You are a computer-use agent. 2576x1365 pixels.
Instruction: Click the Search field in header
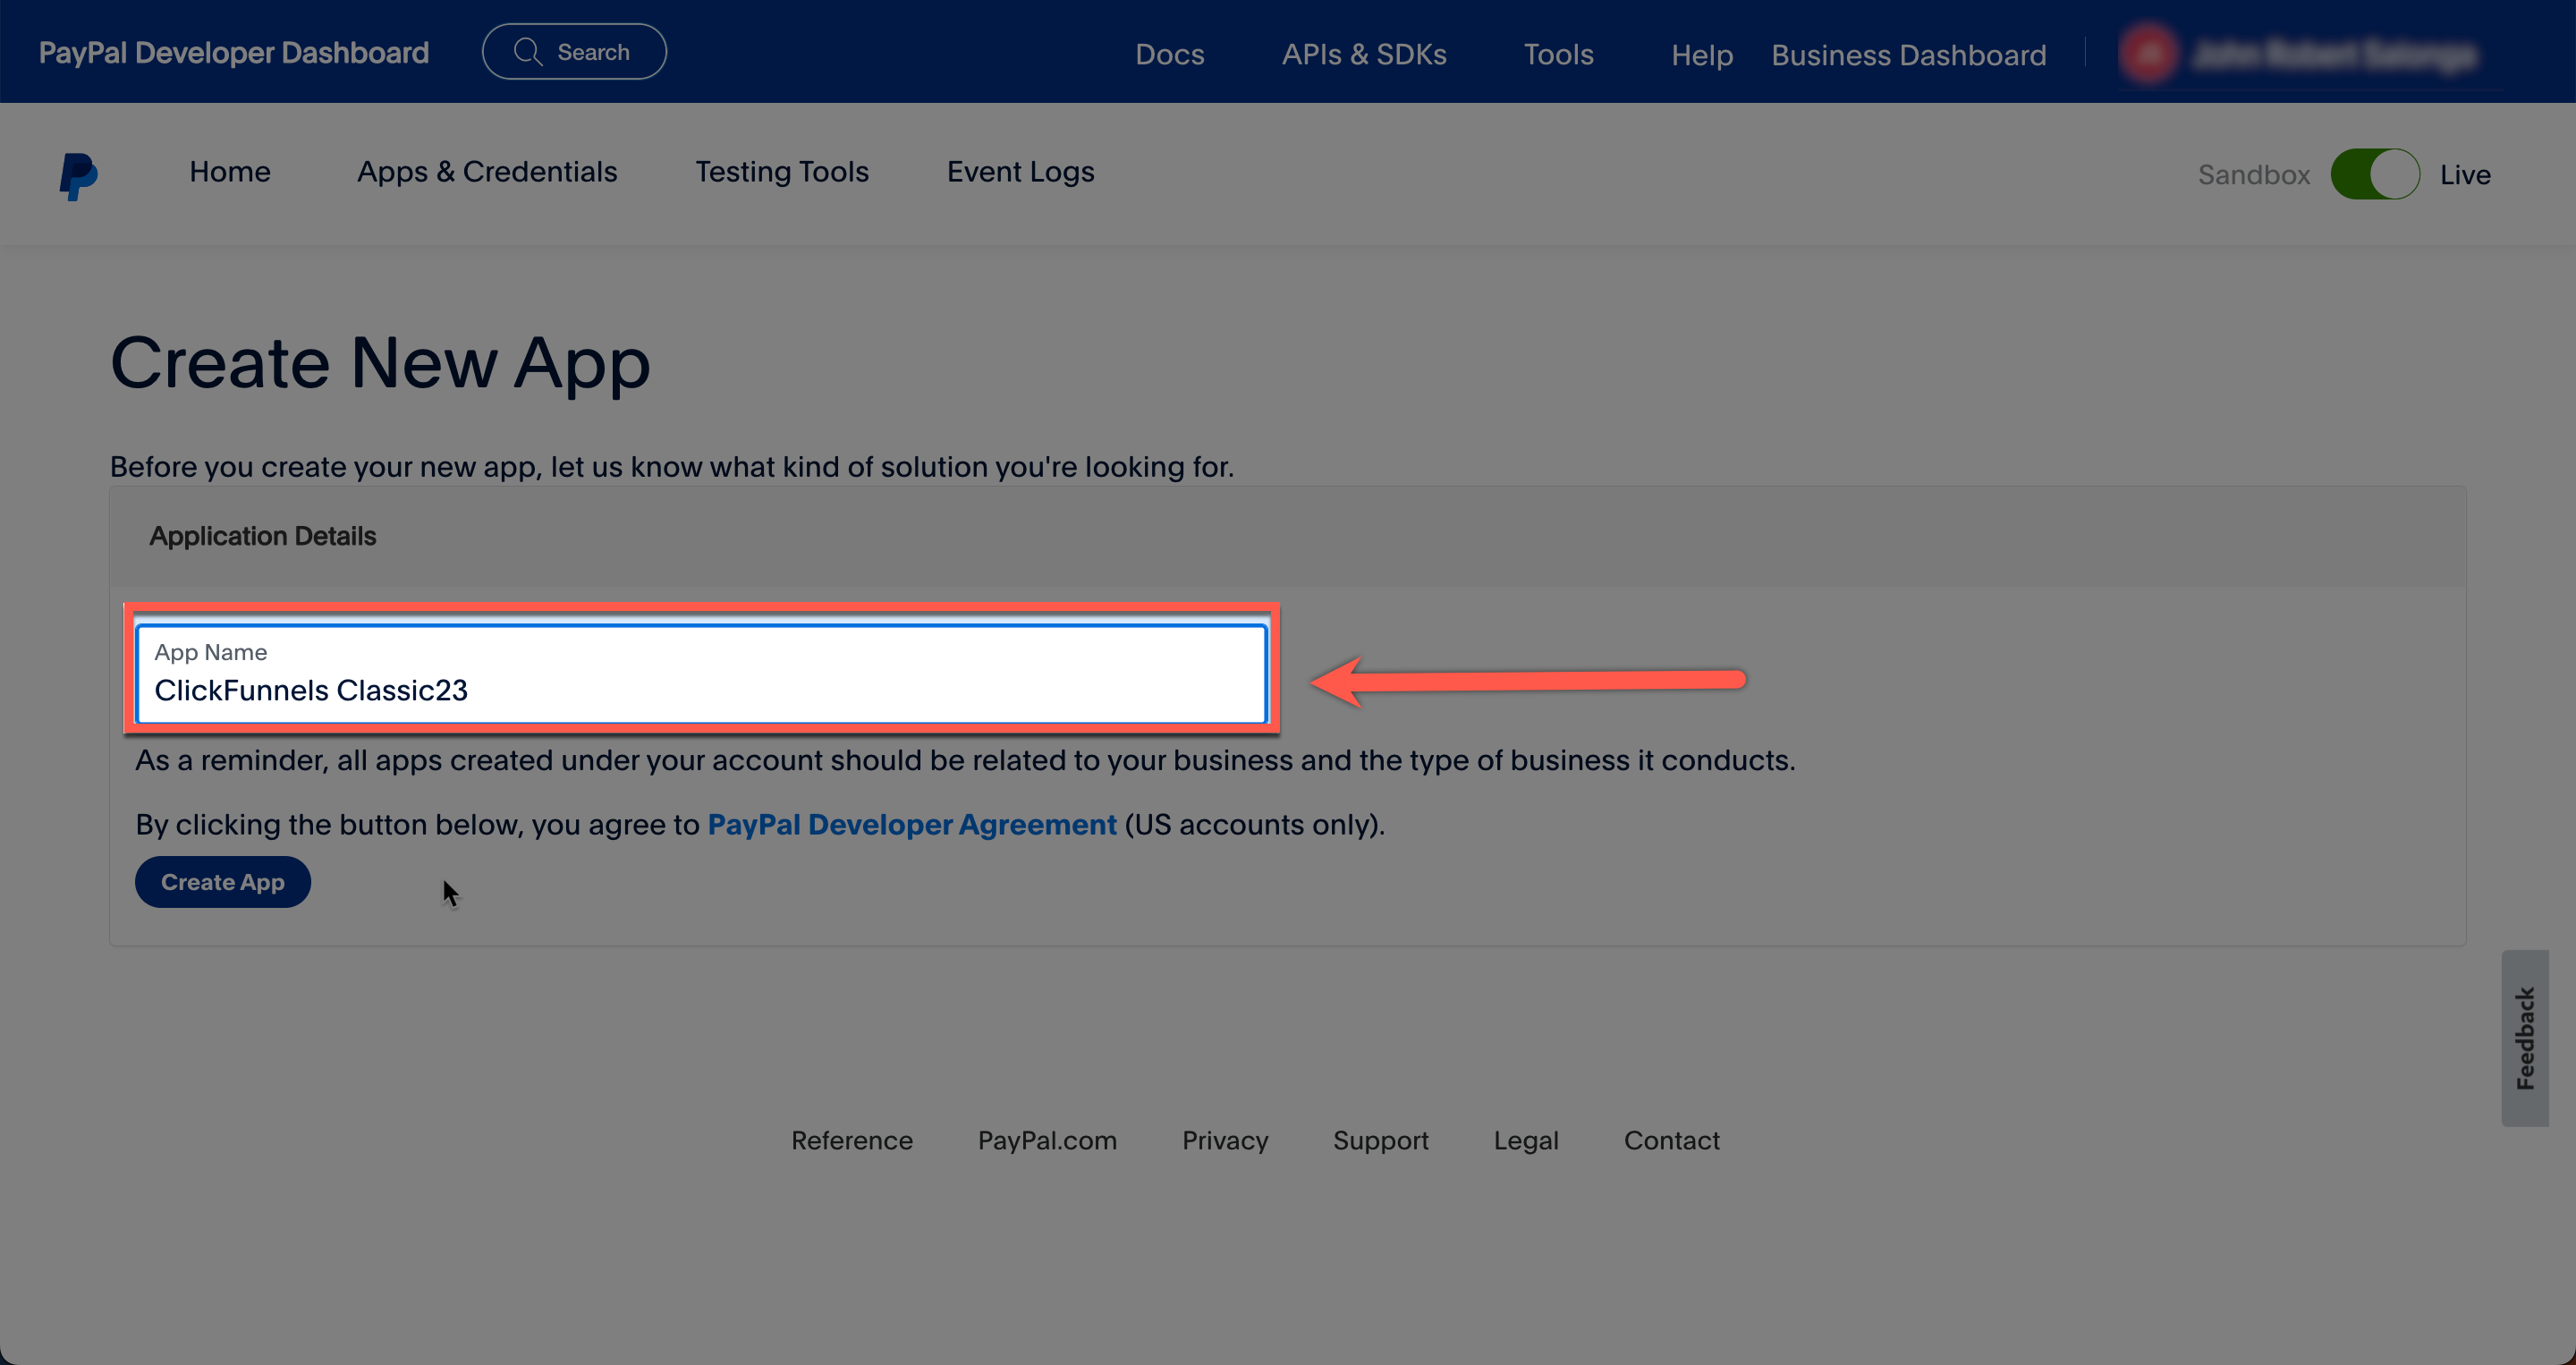coord(574,52)
